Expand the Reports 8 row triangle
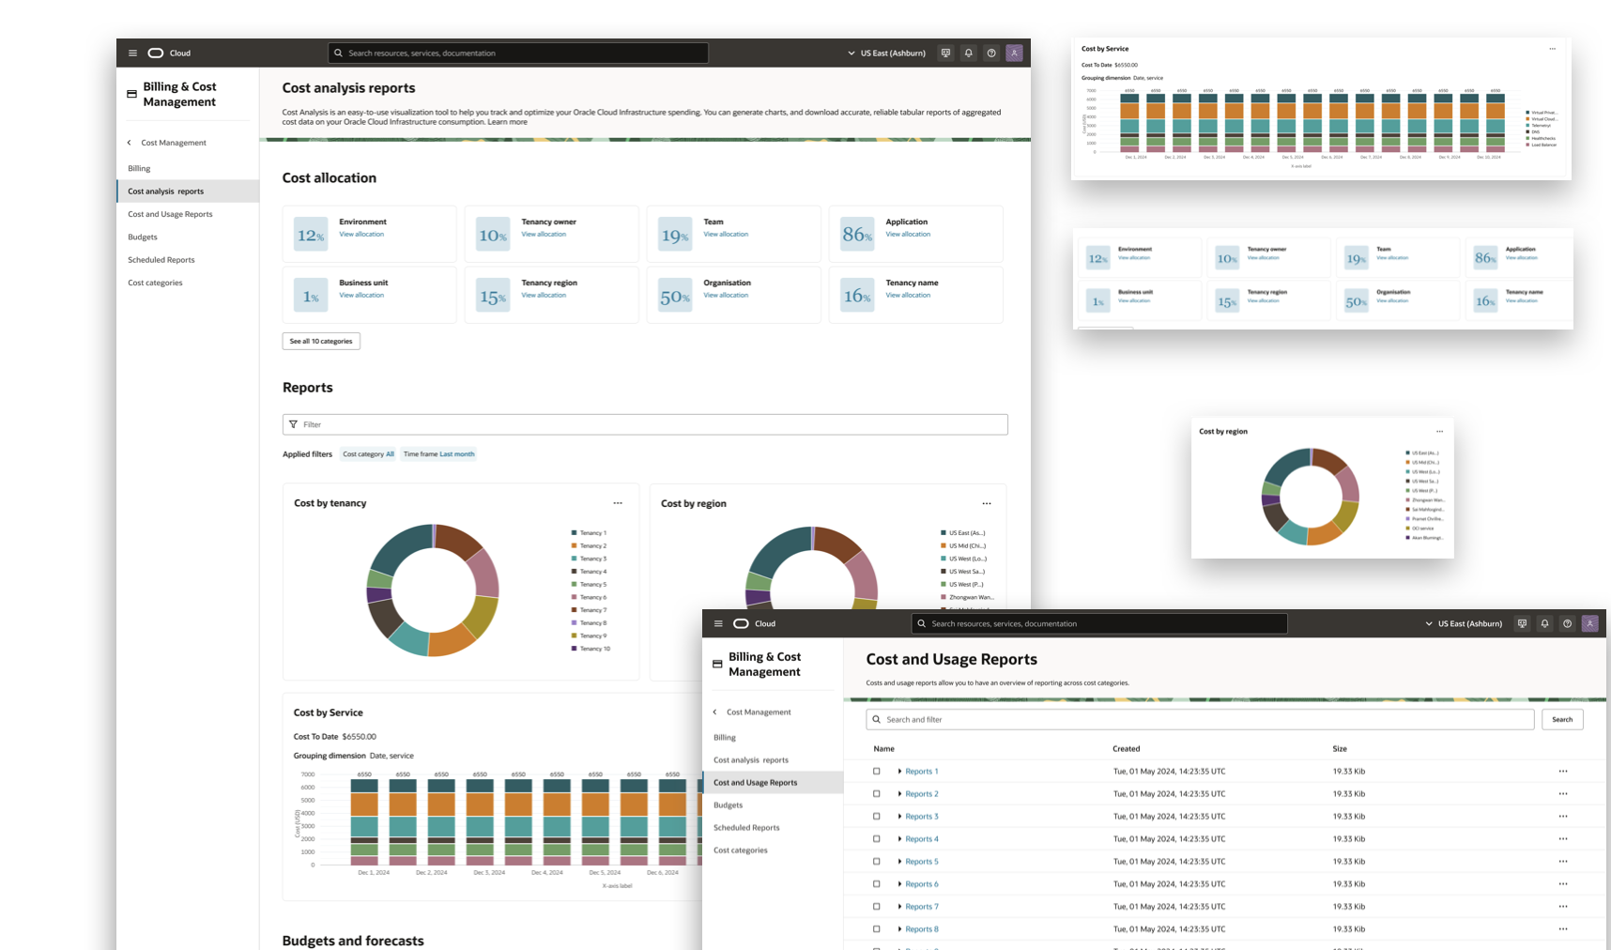 (899, 928)
